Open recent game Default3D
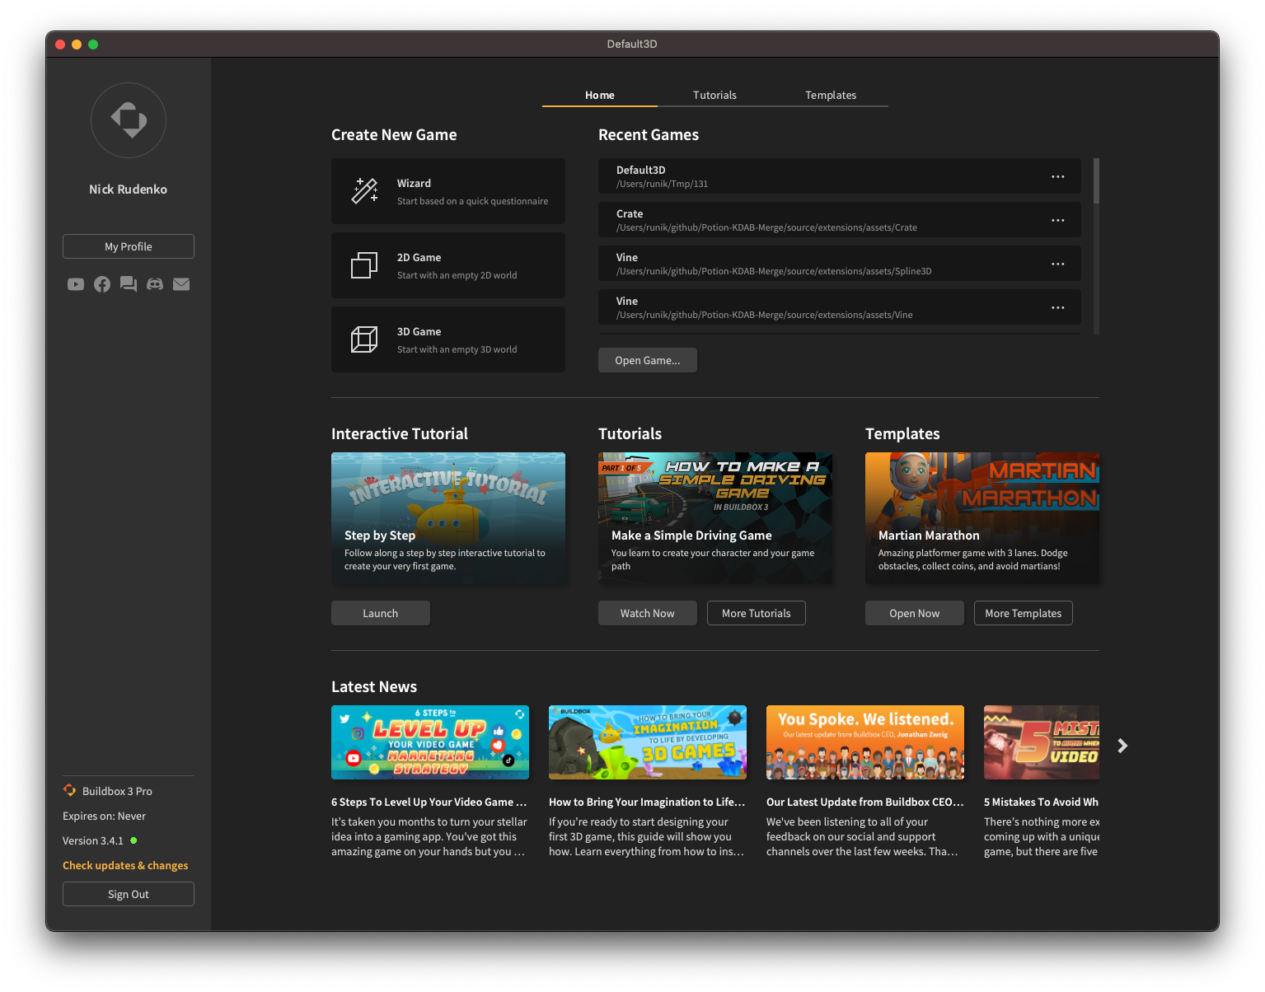1265x992 pixels. [x=840, y=176]
